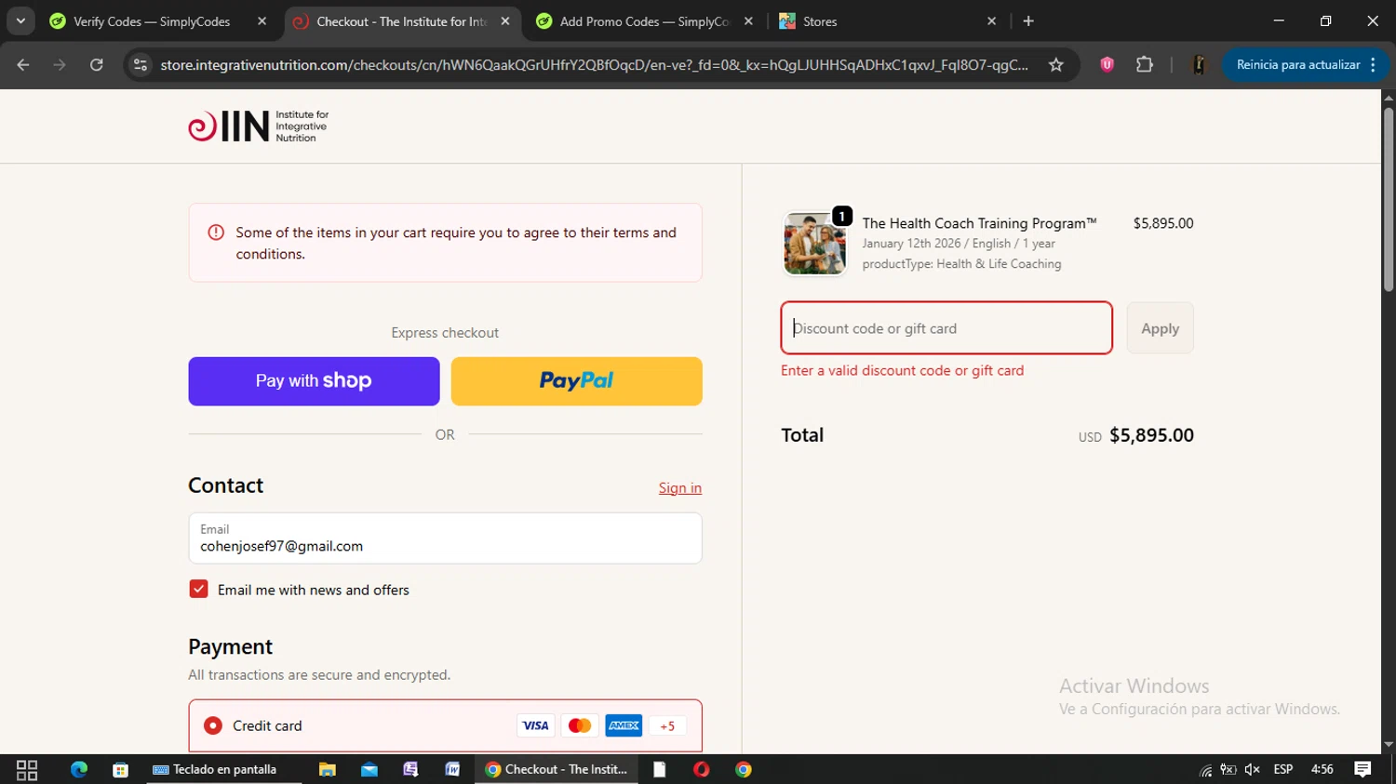Click the error alert icon in the terms message
This screenshot has width=1396, height=784.
click(x=216, y=233)
